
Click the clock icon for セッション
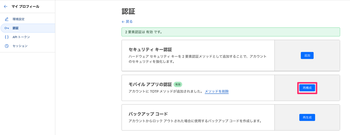pos(6,46)
